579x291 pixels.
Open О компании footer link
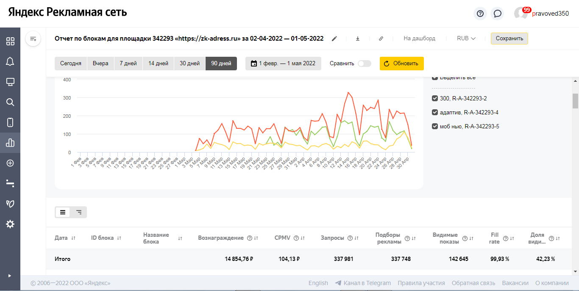[552, 283]
